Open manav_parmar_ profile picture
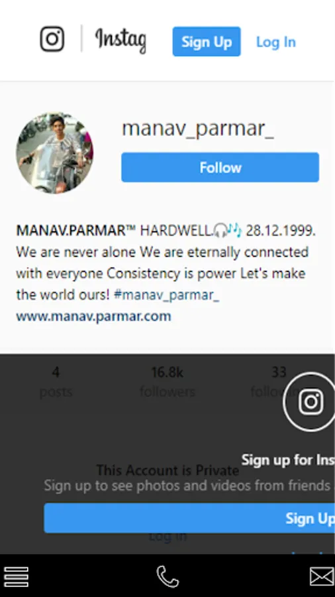Screen dimensions: 335x597 pyautogui.click(x=55, y=153)
